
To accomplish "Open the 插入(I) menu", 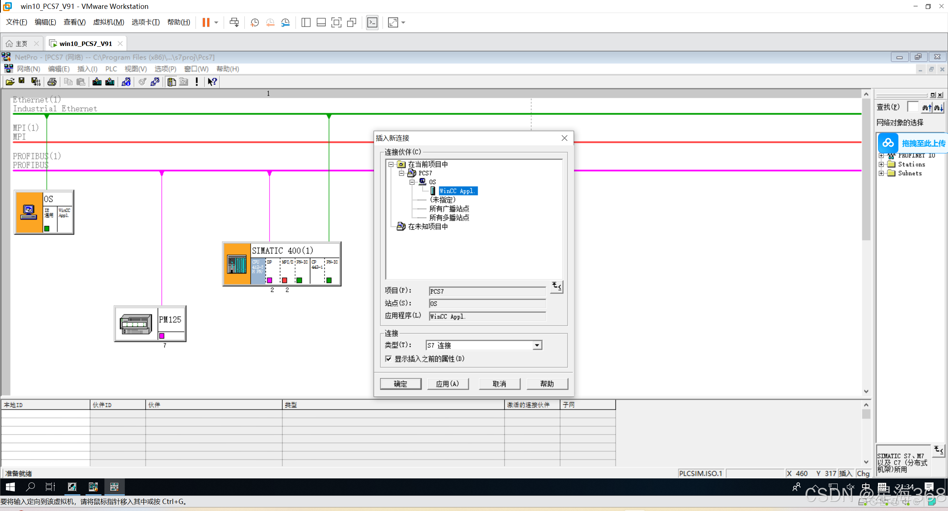I will point(87,69).
